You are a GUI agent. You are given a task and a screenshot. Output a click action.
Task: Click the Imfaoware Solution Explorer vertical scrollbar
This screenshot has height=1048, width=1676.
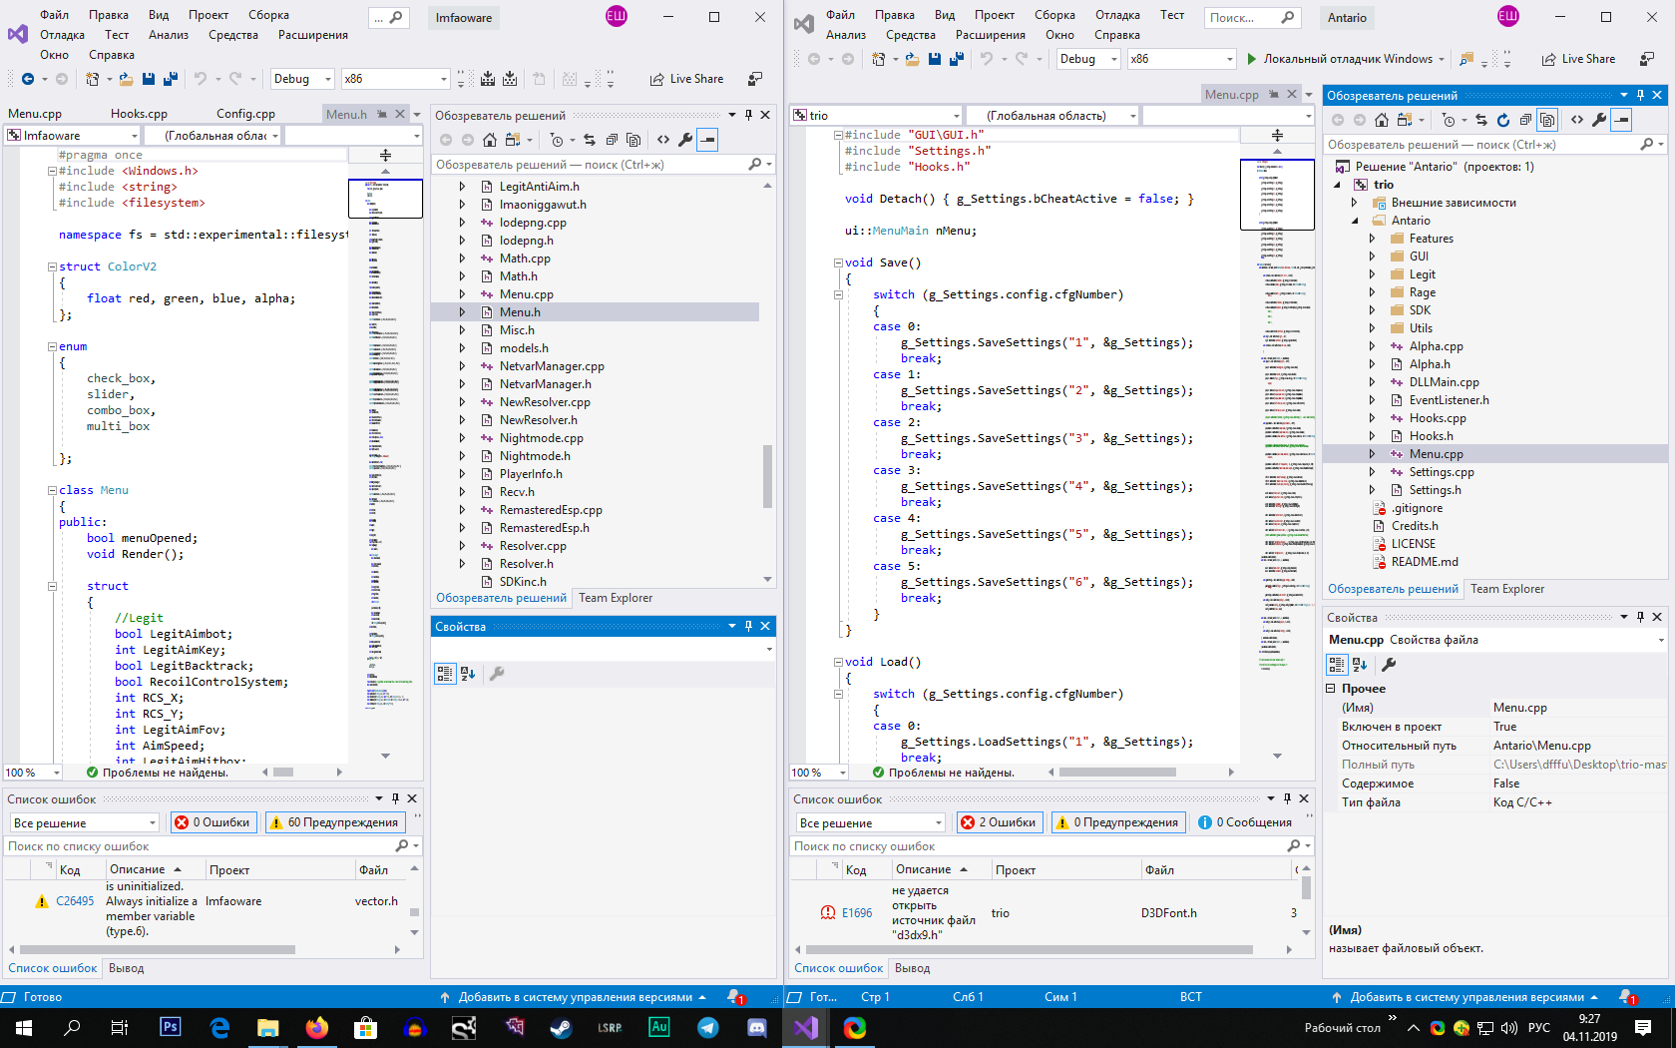pyautogui.click(x=767, y=476)
